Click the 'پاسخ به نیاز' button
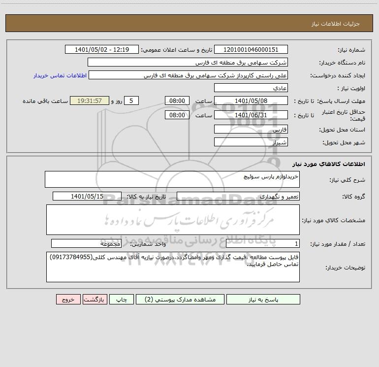This screenshot has width=379, height=367. click(x=263, y=300)
